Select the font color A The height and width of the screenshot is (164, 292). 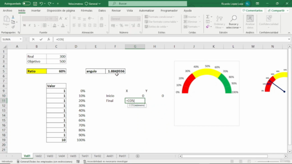63,26
